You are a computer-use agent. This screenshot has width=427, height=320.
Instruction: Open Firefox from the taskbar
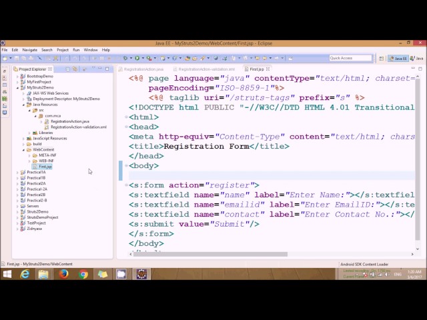[64, 274]
